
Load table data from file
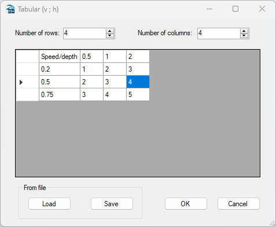tap(49, 204)
